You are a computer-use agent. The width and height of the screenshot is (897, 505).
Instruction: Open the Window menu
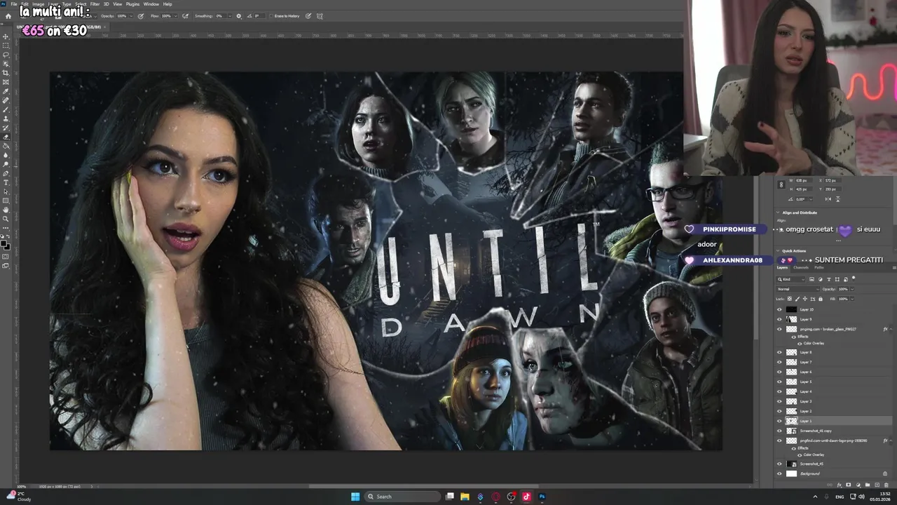(x=151, y=4)
